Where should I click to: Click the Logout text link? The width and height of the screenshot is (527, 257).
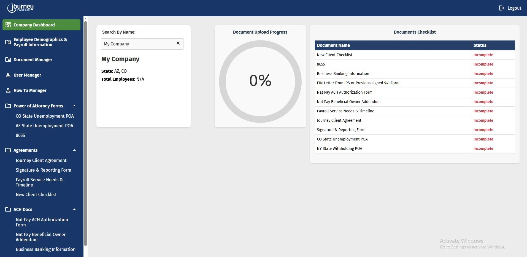[x=514, y=8]
